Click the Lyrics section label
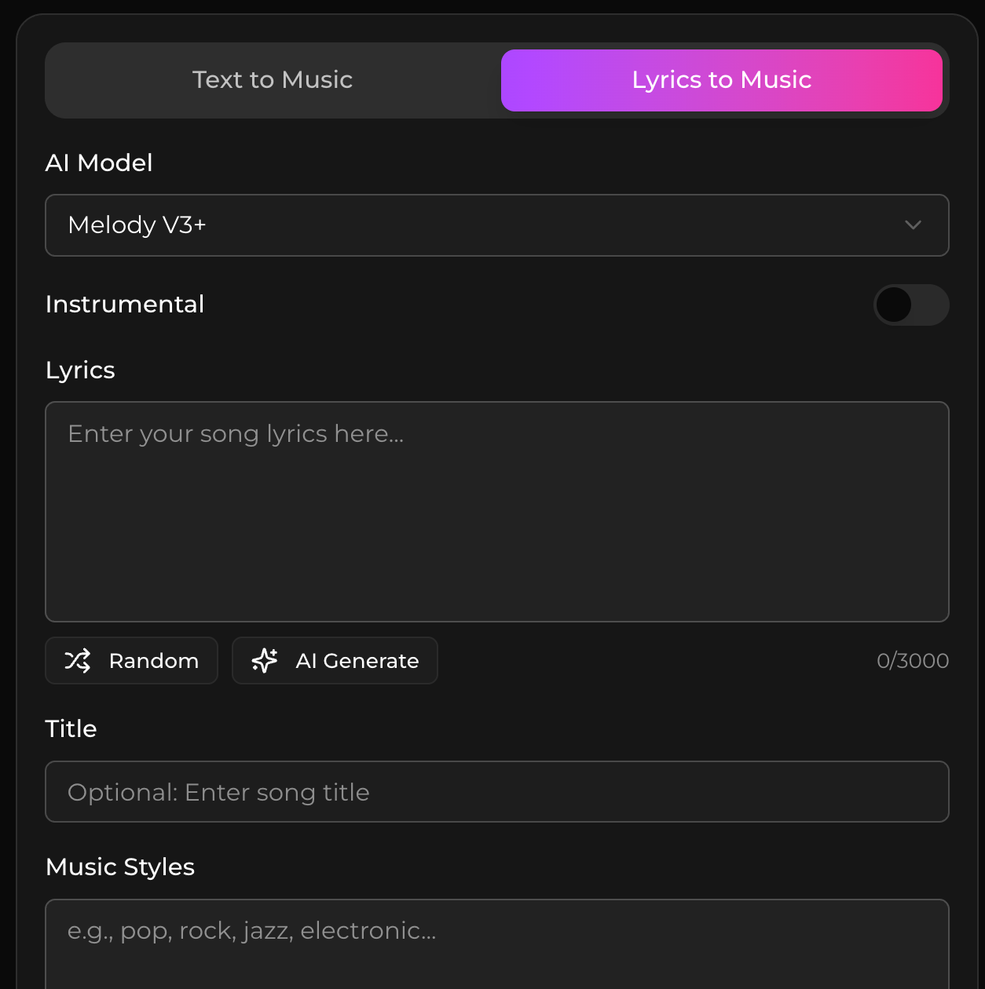Image resolution: width=985 pixels, height=989 pixels. pyautogui.click(x=80, y=370)
